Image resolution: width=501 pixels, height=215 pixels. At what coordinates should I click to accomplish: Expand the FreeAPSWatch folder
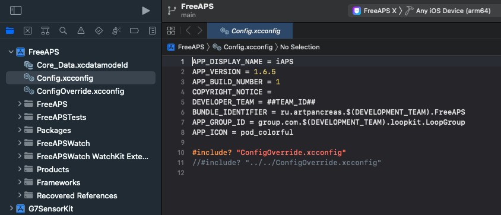[x=20, y=143]
